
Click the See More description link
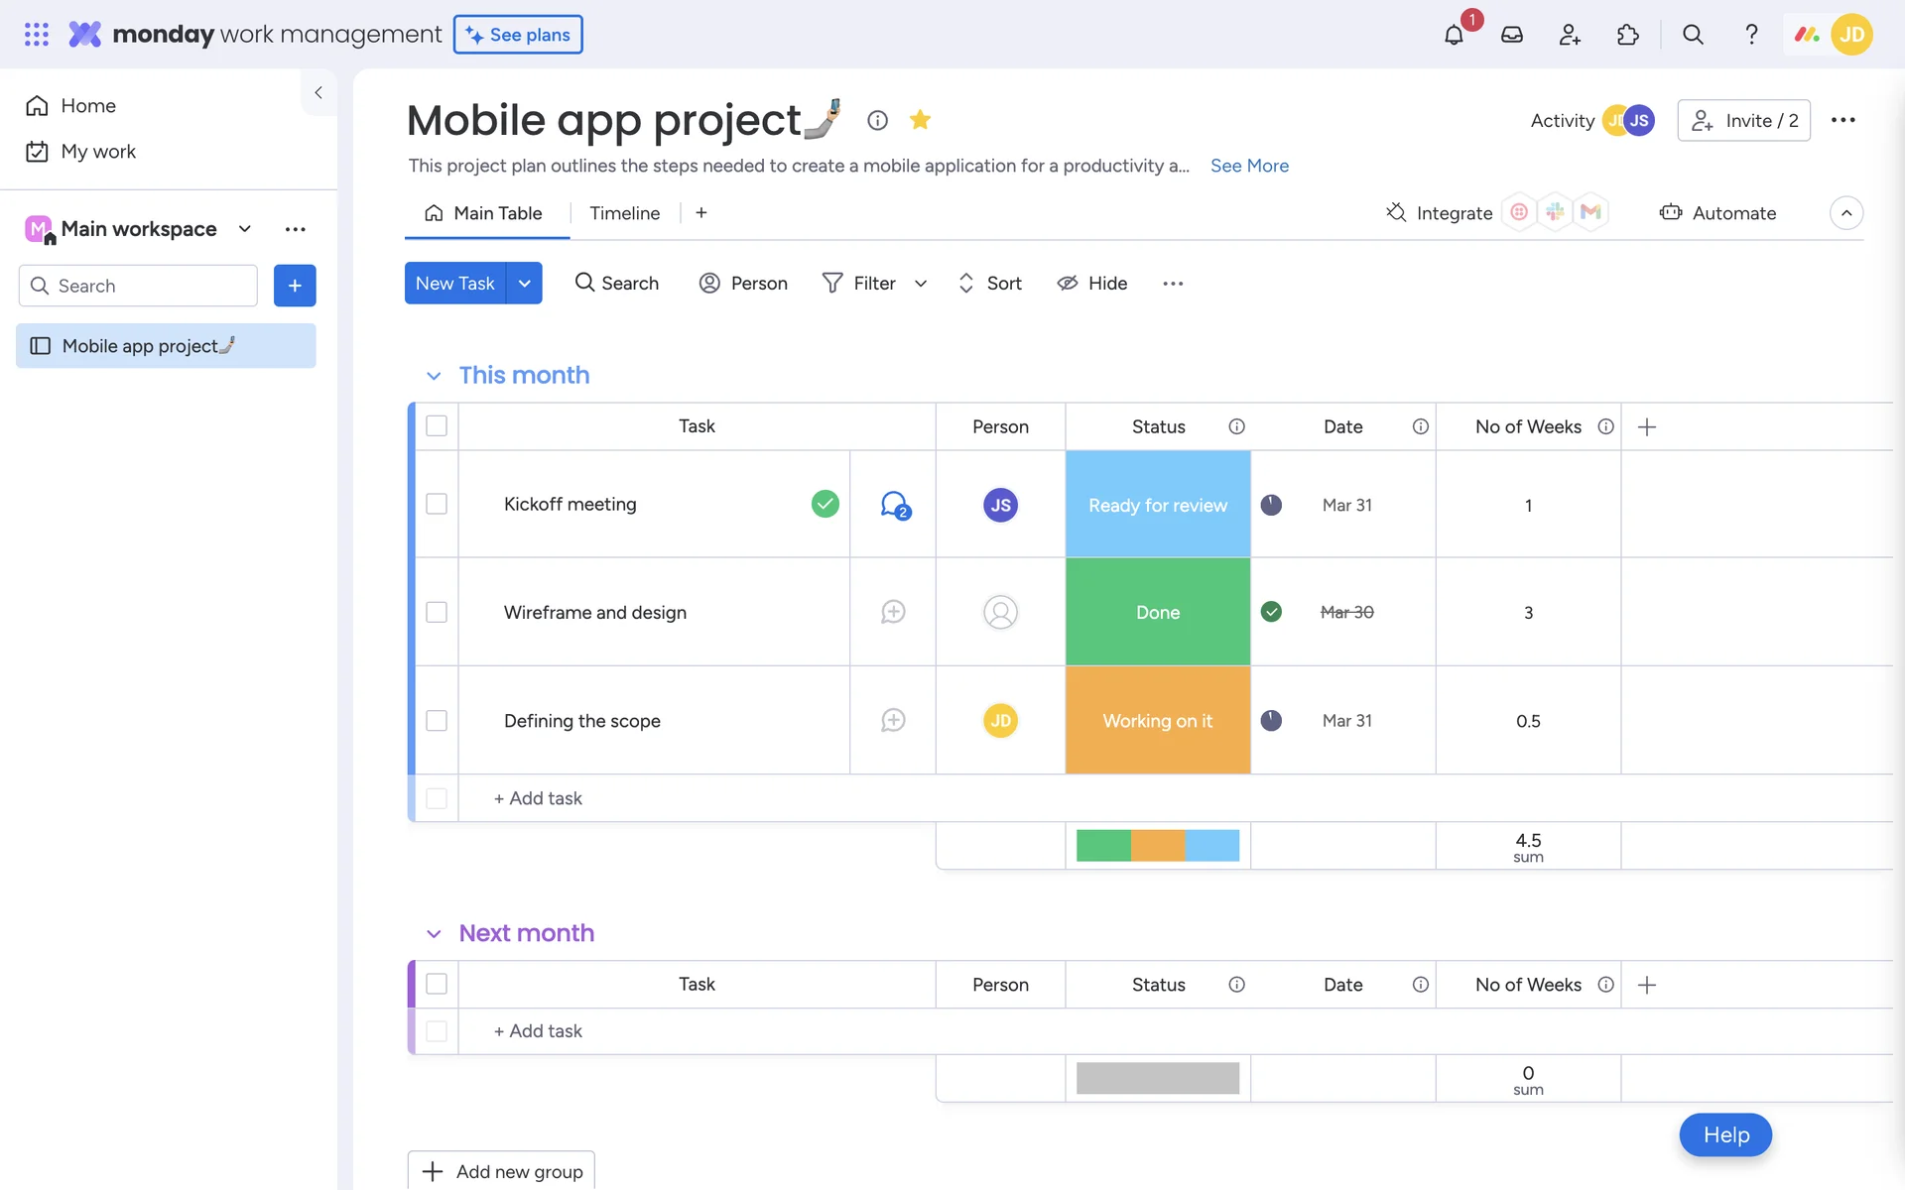(x=1249, y=166)
